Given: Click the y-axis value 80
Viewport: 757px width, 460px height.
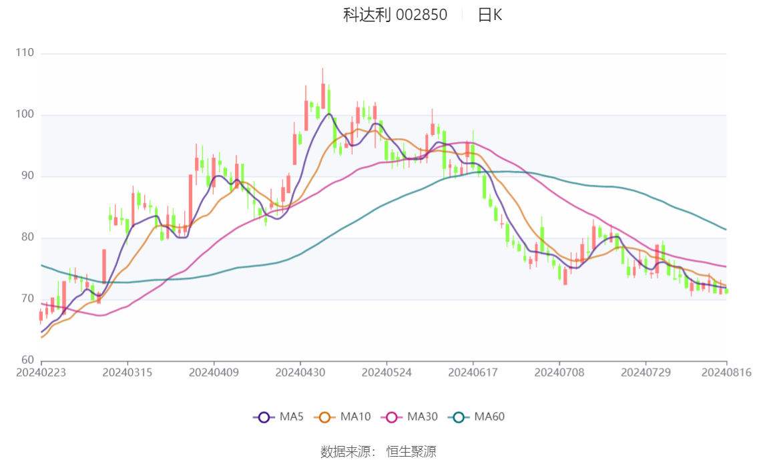Looking at the screenshot, I should [27, 237].
